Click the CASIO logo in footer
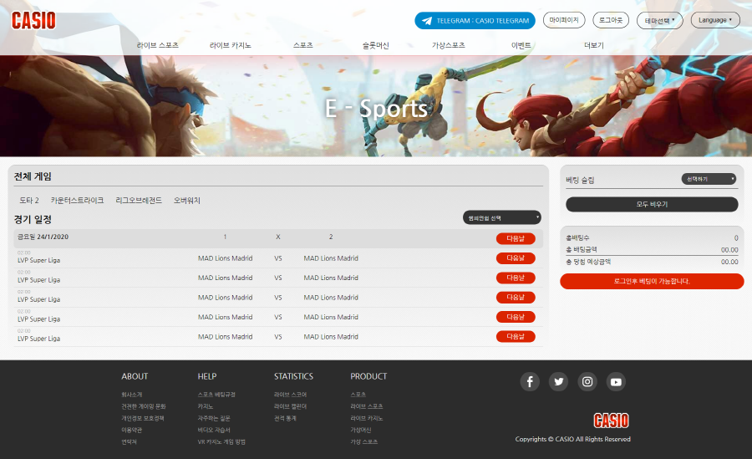This screenshot has height=459, width=752. 611,421
